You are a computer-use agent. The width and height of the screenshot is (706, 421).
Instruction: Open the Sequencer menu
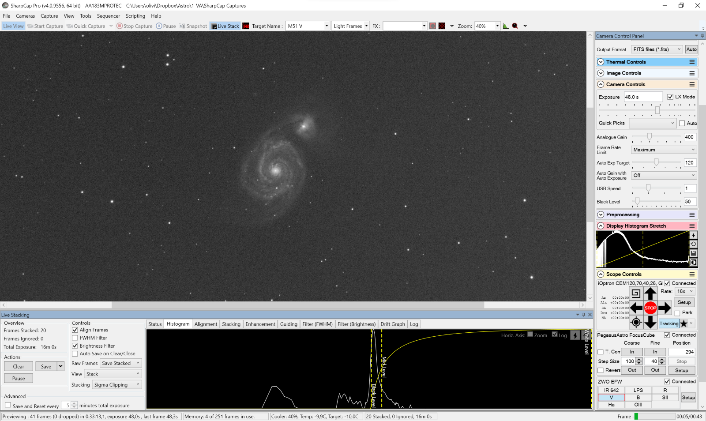point(108,16)
